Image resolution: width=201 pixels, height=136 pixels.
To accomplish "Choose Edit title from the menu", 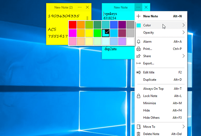I will point(161,72).
